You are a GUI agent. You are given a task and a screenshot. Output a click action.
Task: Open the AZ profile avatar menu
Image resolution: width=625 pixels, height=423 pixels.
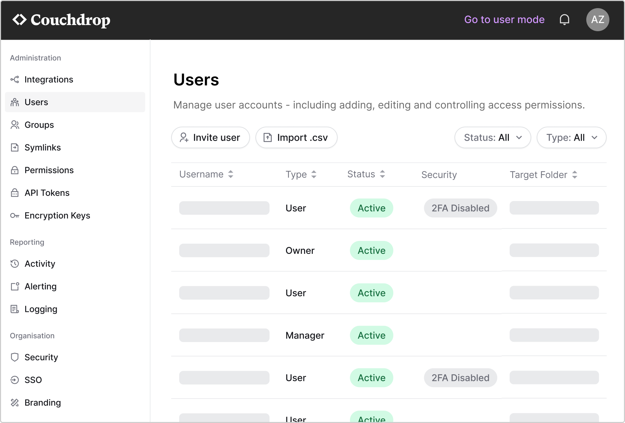pos(598,19)
